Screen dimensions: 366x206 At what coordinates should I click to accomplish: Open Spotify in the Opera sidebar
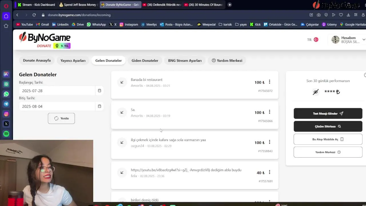point(6,134)
